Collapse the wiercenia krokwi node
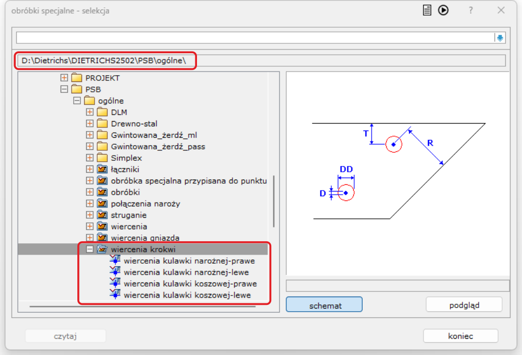This screenshot has height=355, width=522. click(89, 249)
